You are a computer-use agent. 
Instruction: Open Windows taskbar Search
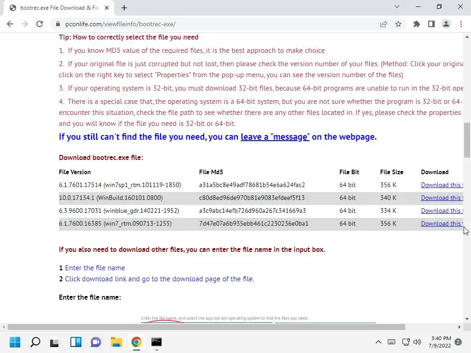tap(35, 342)
